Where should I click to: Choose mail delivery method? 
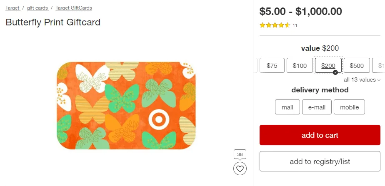287,107
